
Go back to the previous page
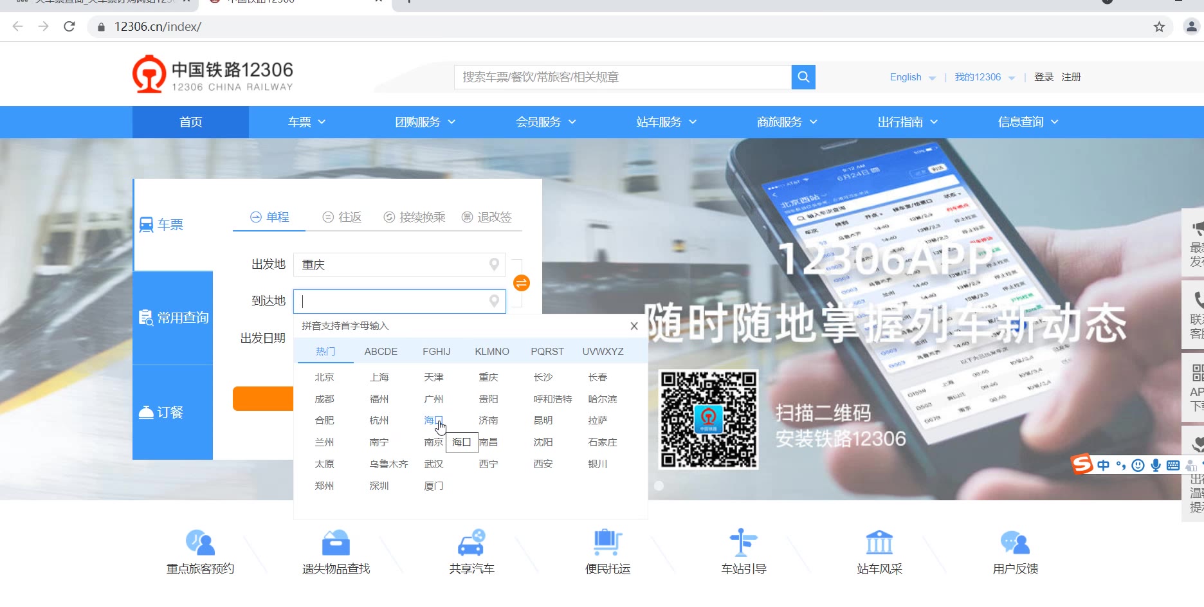tap(18, 27)
